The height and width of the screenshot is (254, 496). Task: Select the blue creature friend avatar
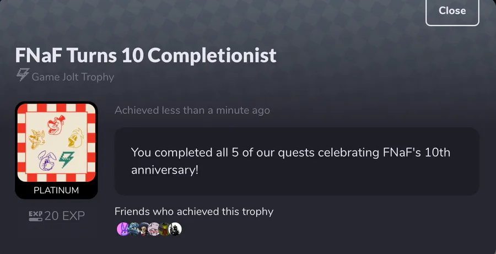133,229
